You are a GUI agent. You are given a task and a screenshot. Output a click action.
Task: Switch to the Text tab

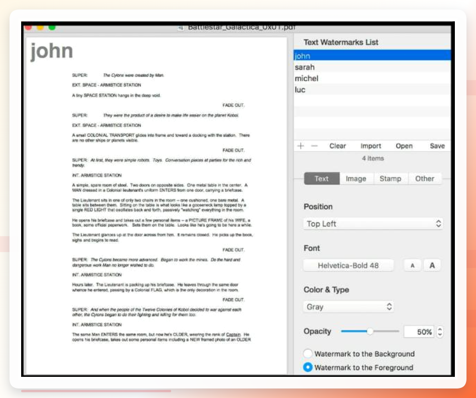click(321, 179)
